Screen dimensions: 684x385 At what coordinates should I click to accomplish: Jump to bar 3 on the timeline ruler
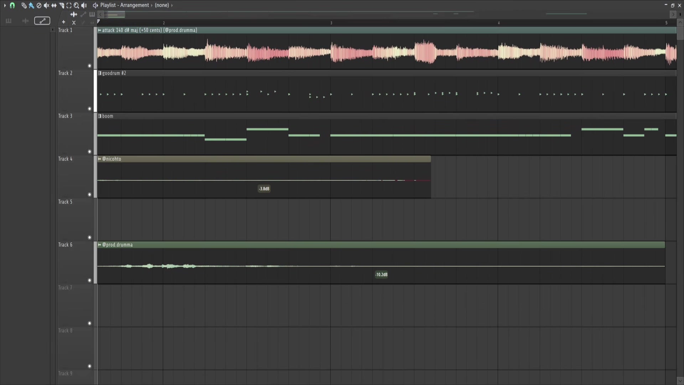tap(331, 23)
